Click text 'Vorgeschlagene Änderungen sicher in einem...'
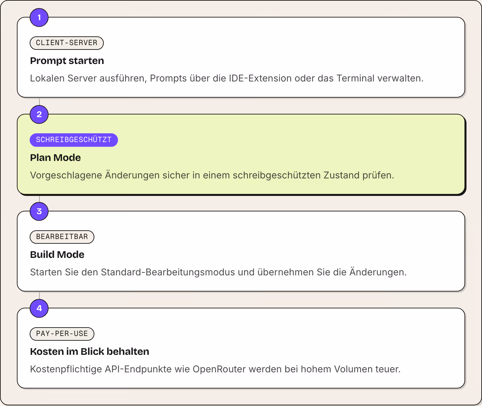The height and width of the screenshot is (406, 482). coord(212,175)
